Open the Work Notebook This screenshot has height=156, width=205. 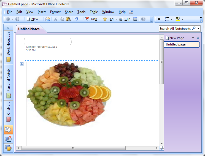tap(8, 47)
